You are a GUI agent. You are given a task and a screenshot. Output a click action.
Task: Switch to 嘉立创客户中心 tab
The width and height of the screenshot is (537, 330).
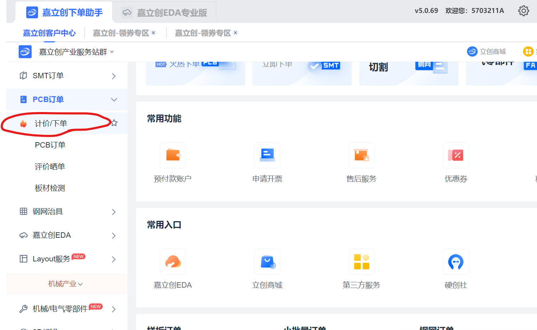pyautogui.click(x=49, y=33)
